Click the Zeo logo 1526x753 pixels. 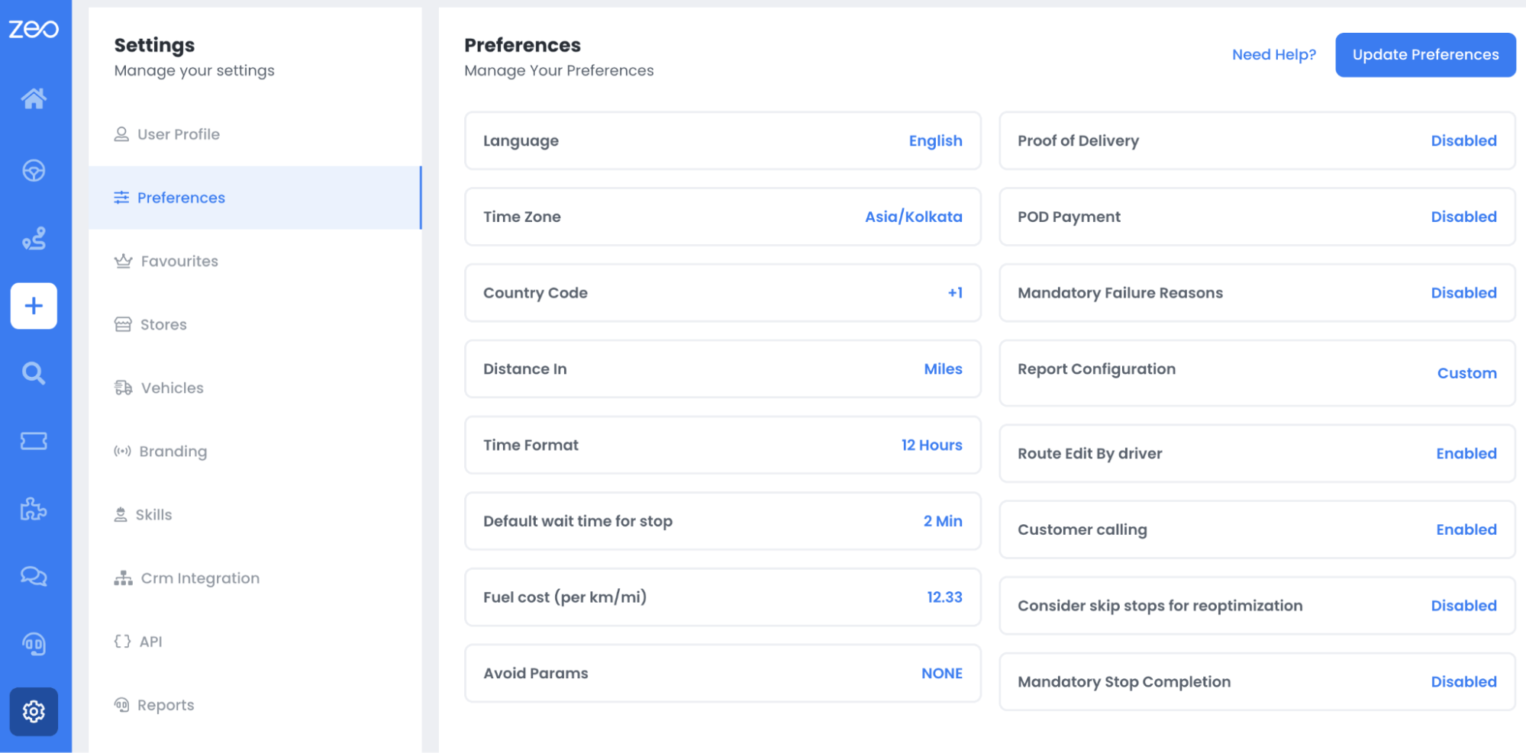tap(34, 29)
